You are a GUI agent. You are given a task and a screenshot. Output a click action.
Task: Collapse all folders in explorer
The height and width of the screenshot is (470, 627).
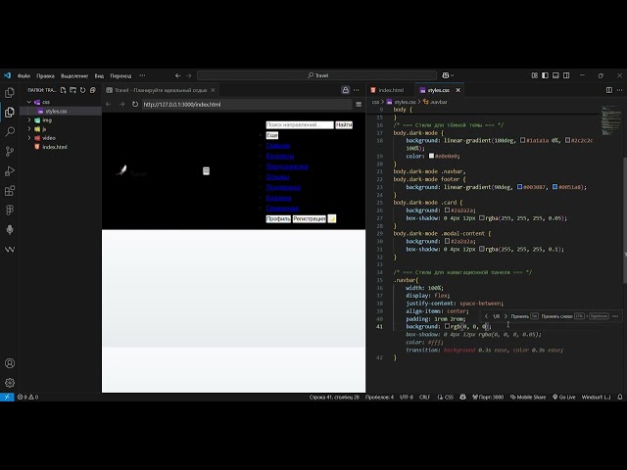tap(93, 90)
